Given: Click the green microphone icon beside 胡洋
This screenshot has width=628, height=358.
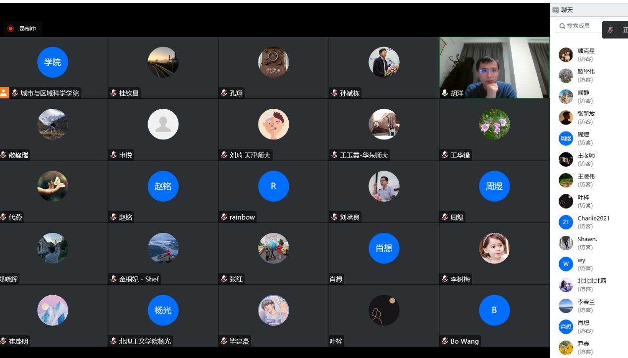Looking at the screenshot, I should tap(445, 93).
